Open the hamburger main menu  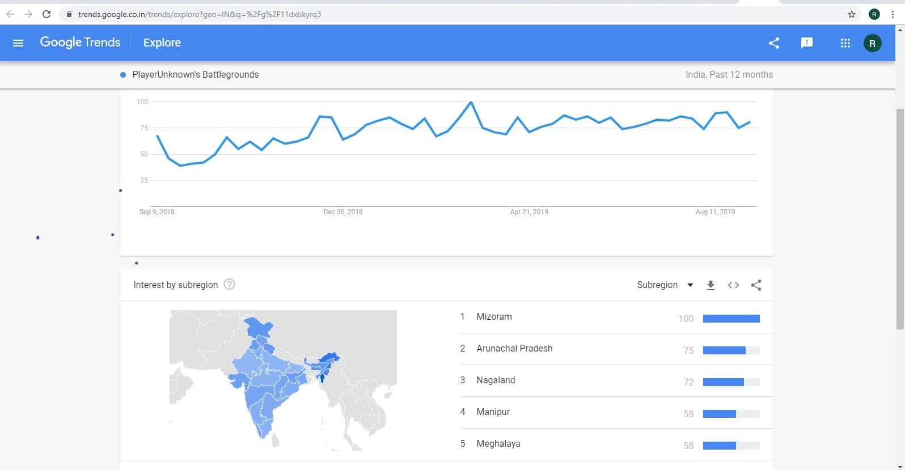[18, 43]
